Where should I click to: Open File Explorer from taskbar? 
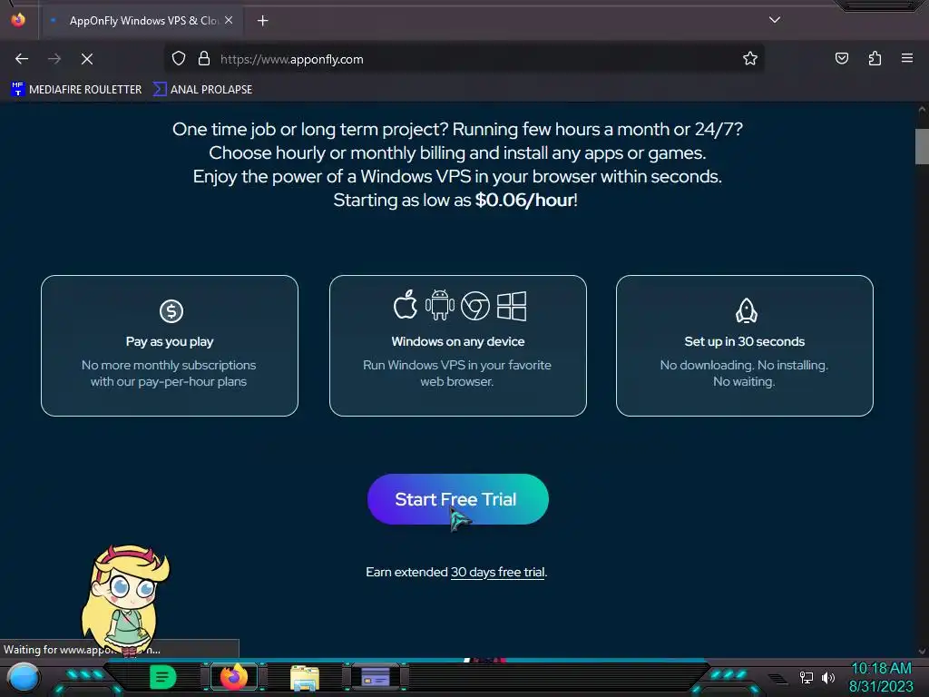tap(305, 678)
